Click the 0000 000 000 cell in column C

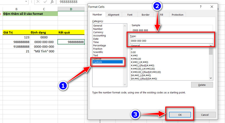(x=44, y=42)
